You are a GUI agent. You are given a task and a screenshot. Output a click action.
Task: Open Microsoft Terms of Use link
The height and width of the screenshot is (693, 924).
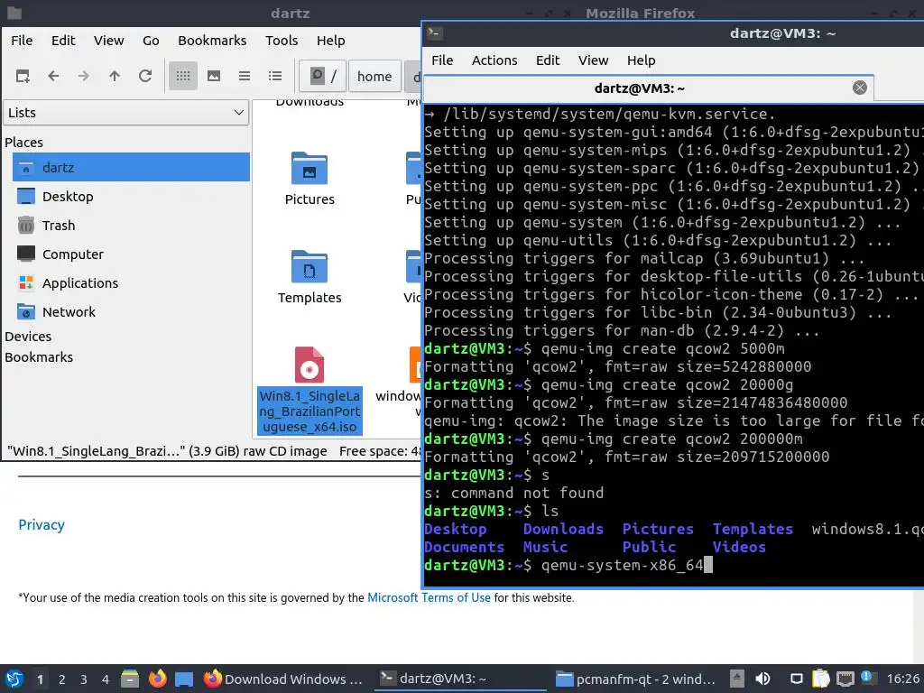coord(429,597)
